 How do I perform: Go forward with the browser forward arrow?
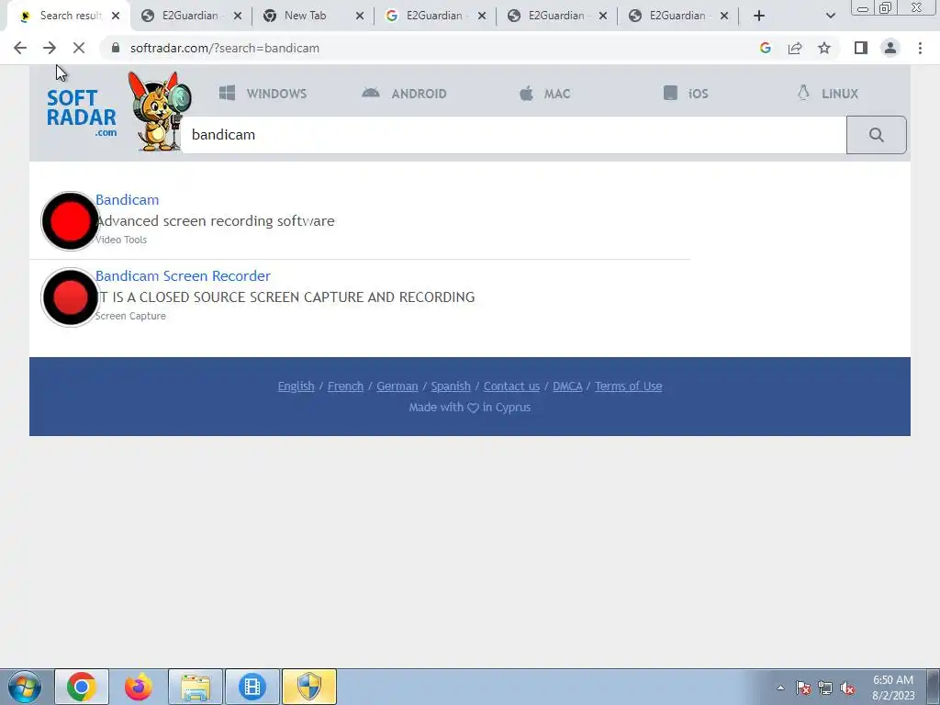click(x=50, y=48)
